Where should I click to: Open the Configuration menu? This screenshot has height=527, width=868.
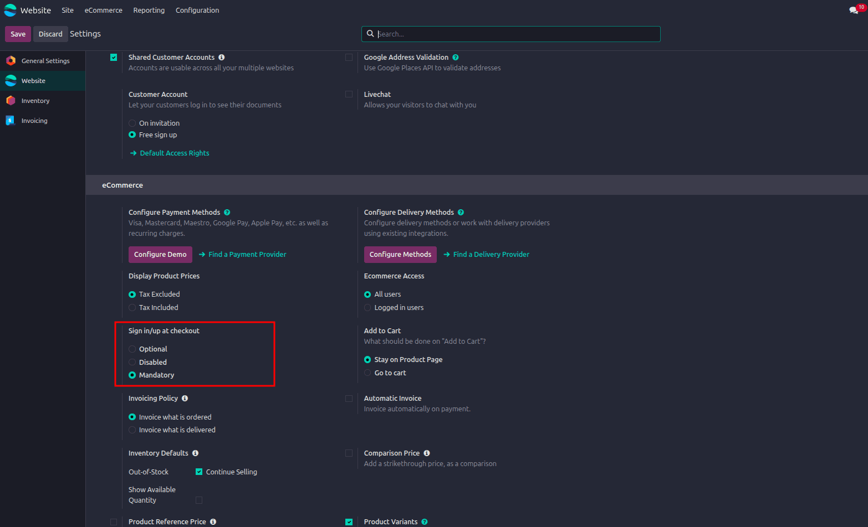pos(197,10)
